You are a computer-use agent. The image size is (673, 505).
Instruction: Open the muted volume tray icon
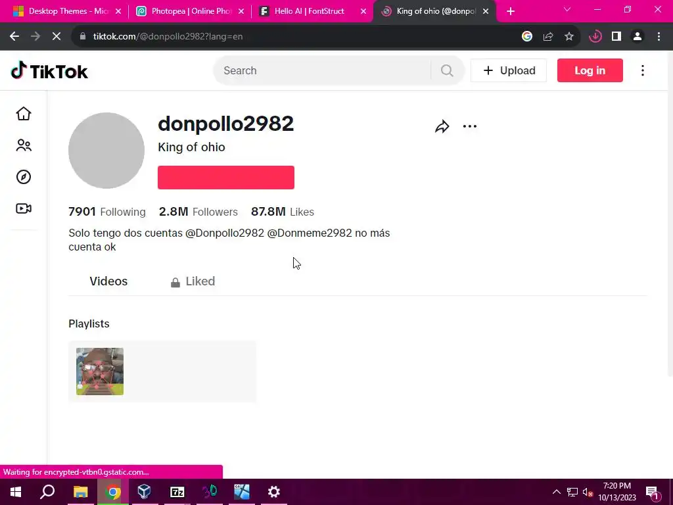point(588,492)
